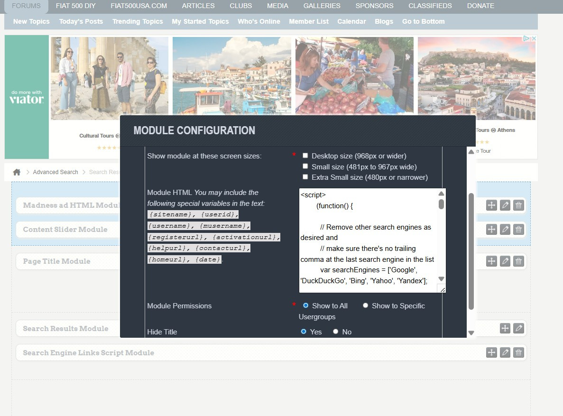This screenshot has width=563, height=416.
Task: Click the modal's scroll-down arrow
Action: (x=471, y=333)
